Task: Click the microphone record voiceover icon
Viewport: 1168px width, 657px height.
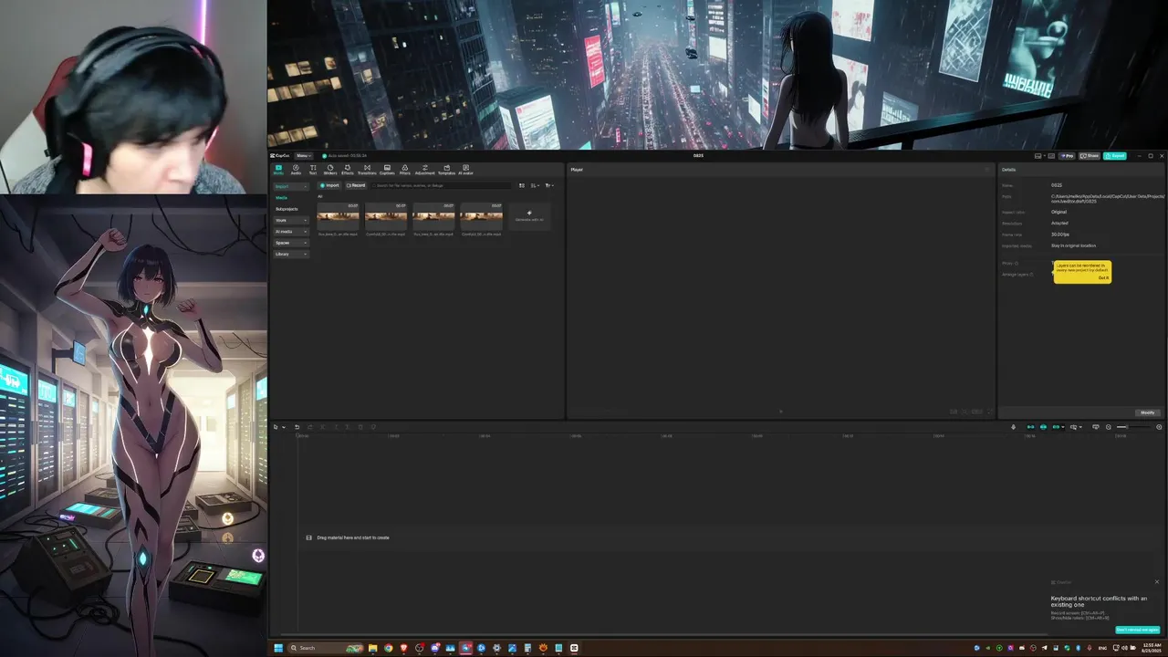Action: 1013,427
